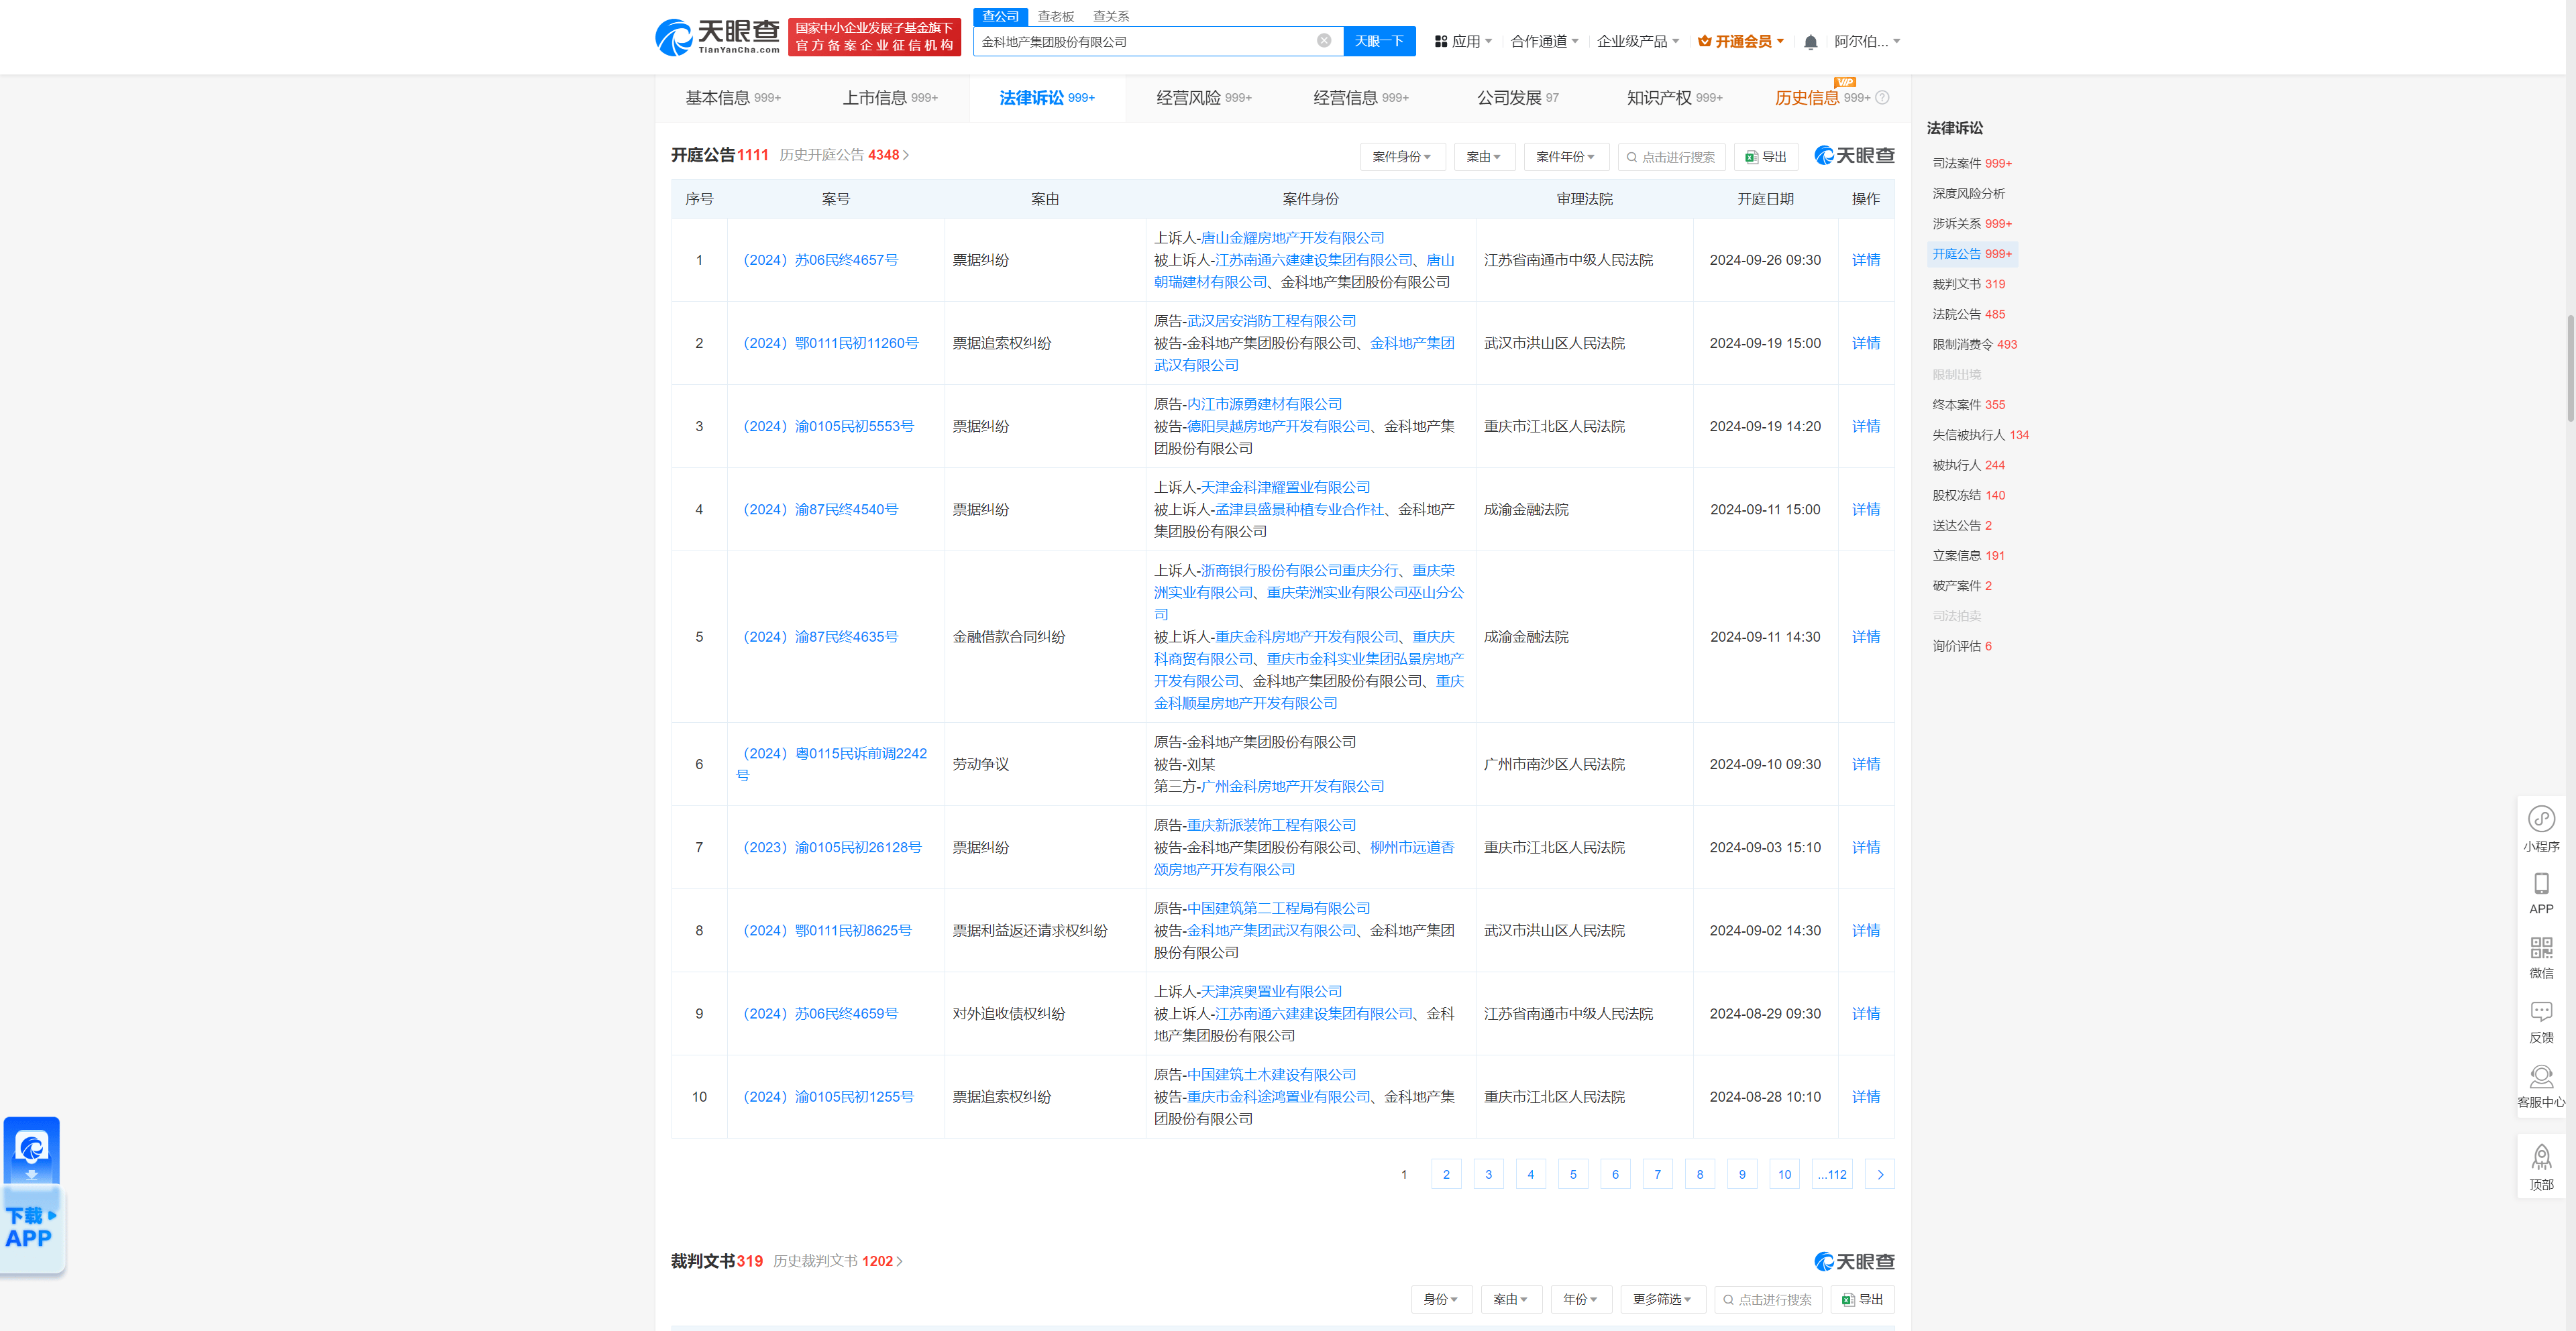Open the 应用 dropdown menu

[x=1463, y=42]
